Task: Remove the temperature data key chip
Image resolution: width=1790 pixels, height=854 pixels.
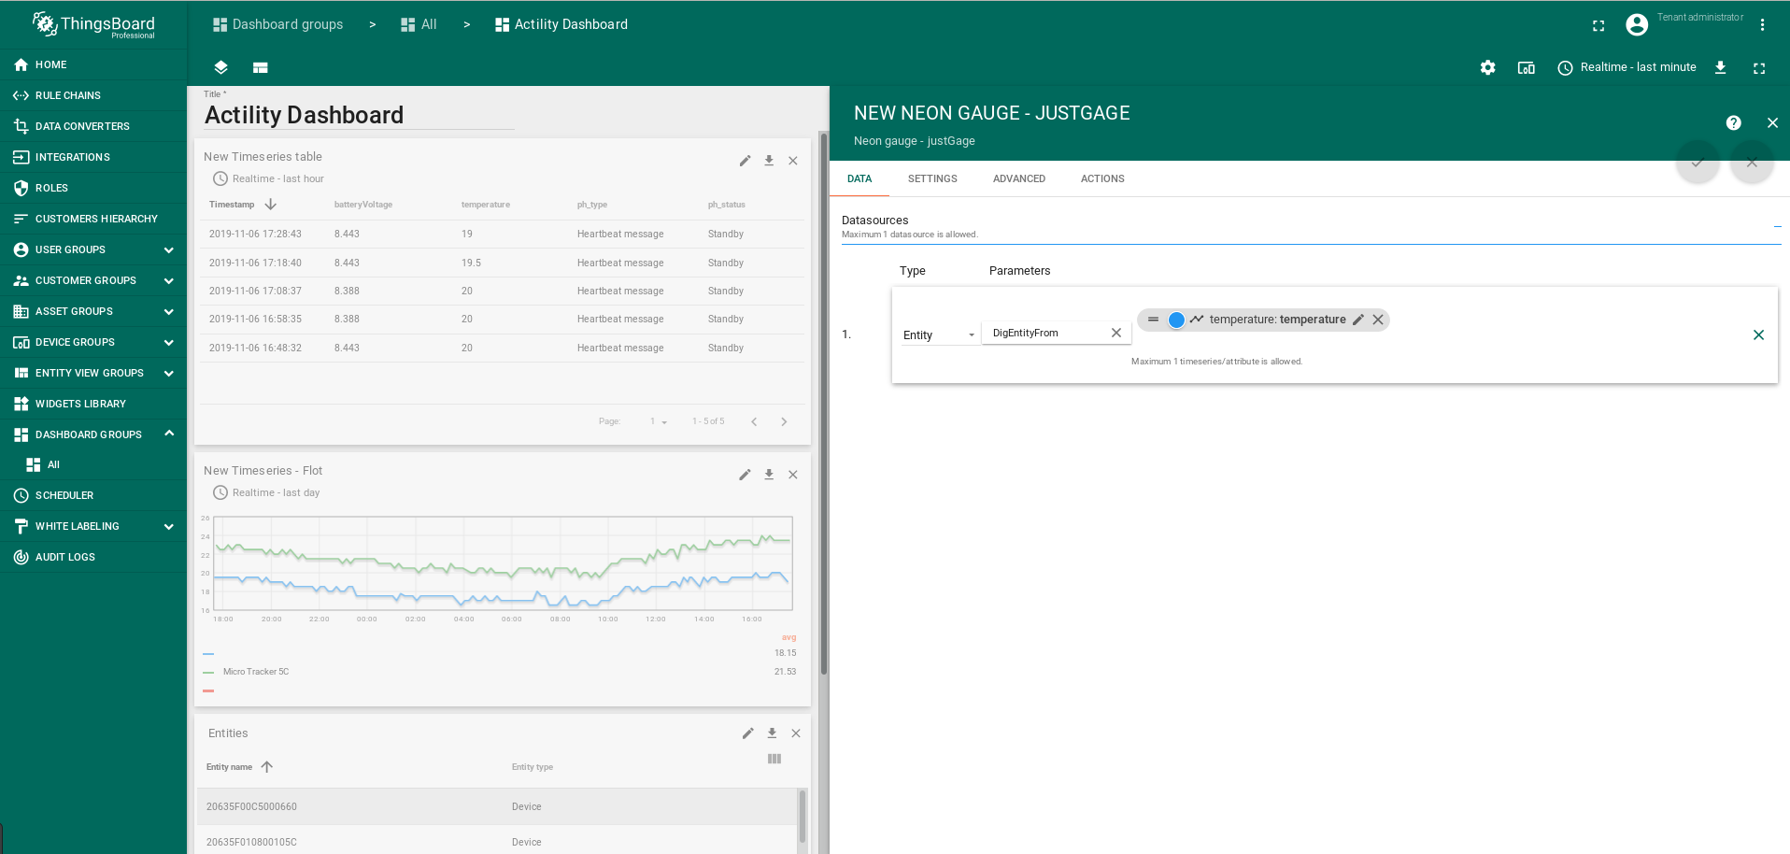Action: coord(1378,320)
